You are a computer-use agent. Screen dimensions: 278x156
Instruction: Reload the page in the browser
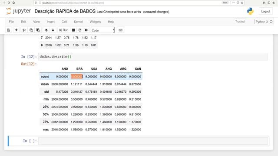click(9, 3)
